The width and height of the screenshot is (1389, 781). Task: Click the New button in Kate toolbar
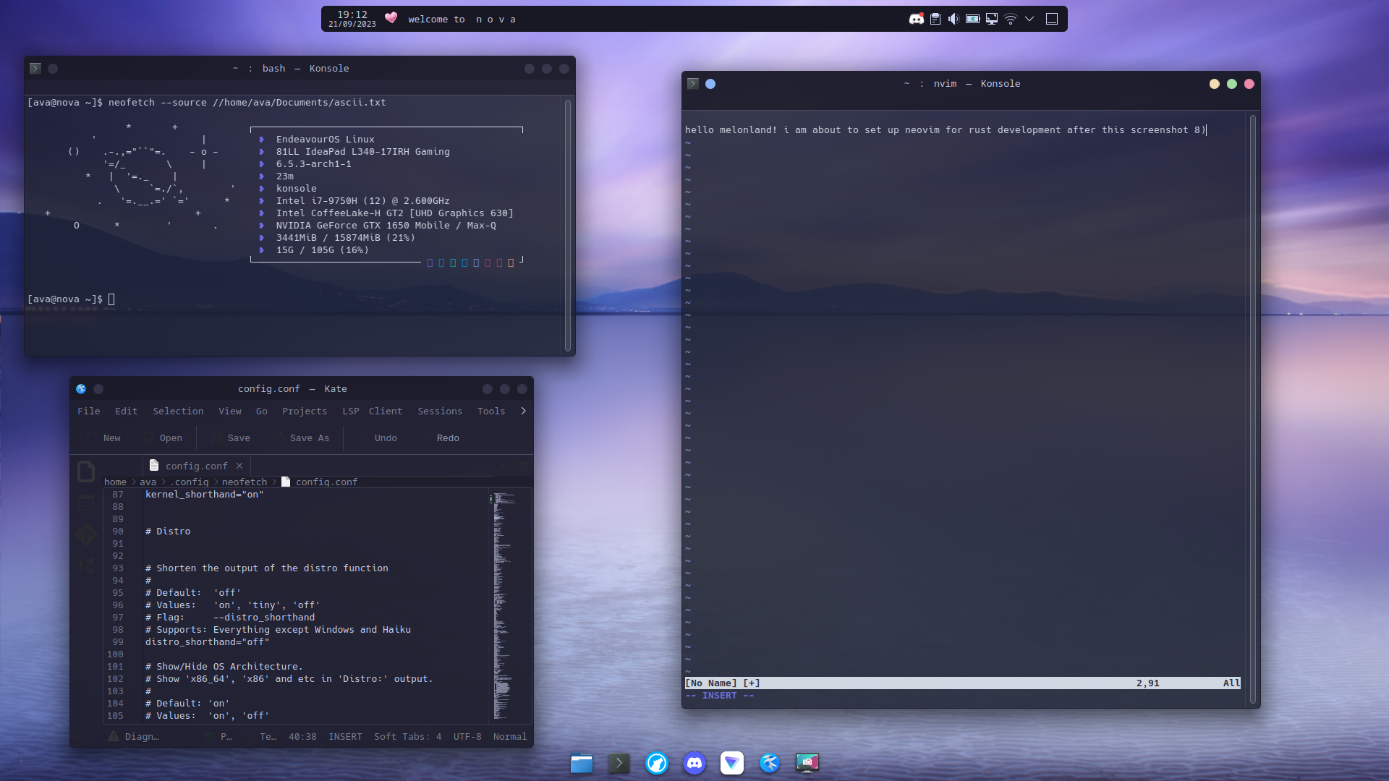(103, 438)
